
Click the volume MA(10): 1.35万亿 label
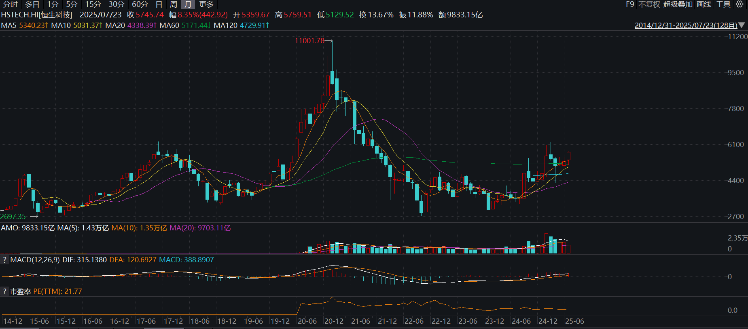tap(139, 228)
